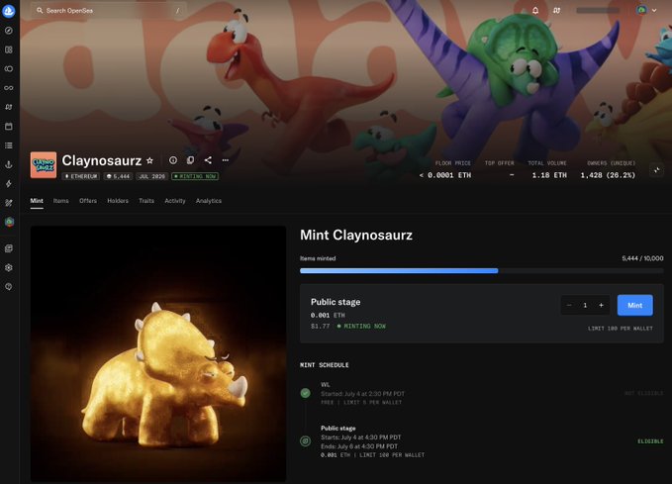The image size is (672, 484).
Task: Open the resources icon above settings gear
Action: click(9, 248)
